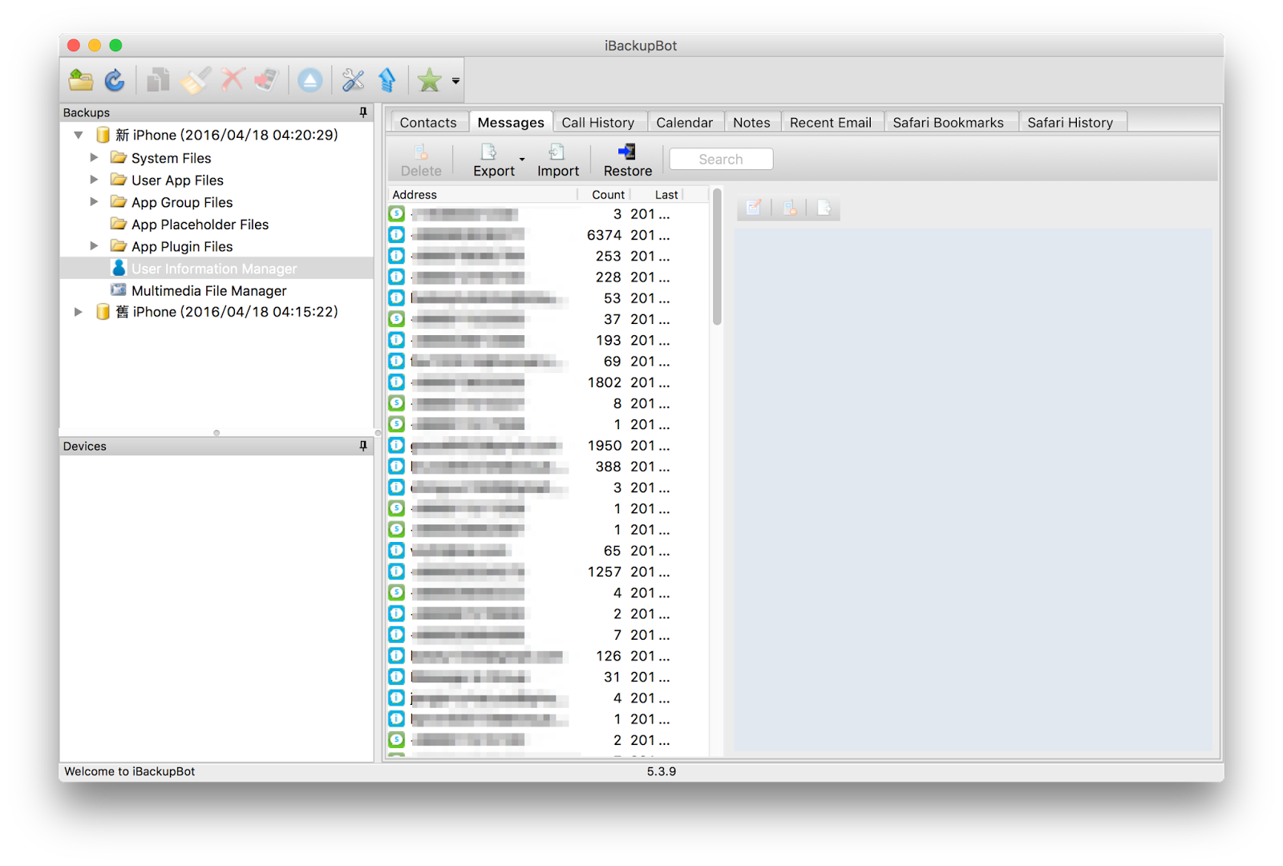Select the conversation with count 228
The width and height of the screenshot is (1283, 866).
click(x=548, y=277)
